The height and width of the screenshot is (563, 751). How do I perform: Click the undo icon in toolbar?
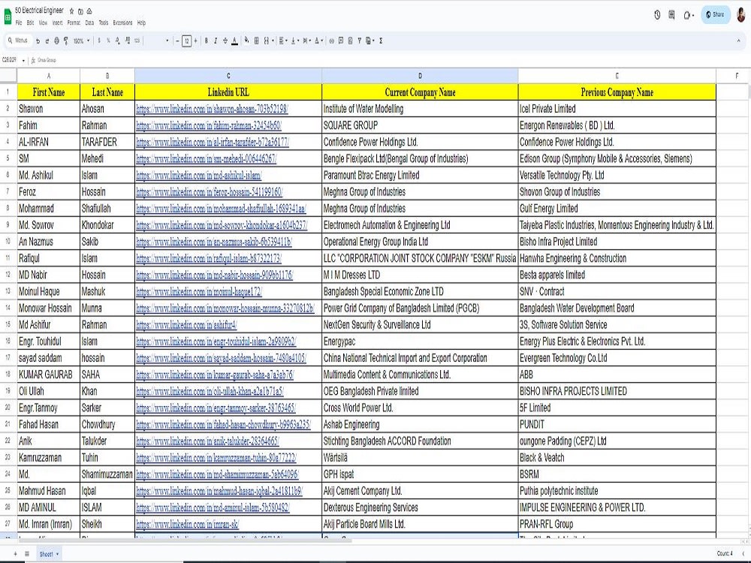coord(38,41)
